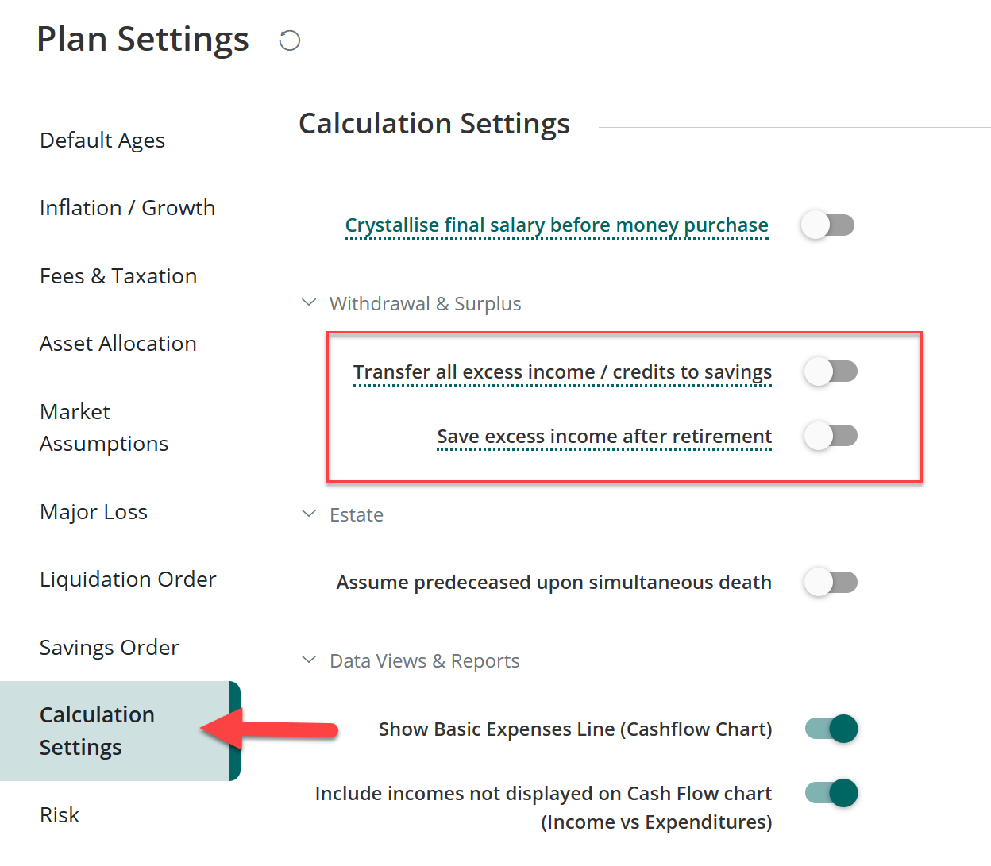991x866 pixels.
Task: Toggle Crystallise final salary before money purchase
Action: pyautogui.click(x=827, y=225)
